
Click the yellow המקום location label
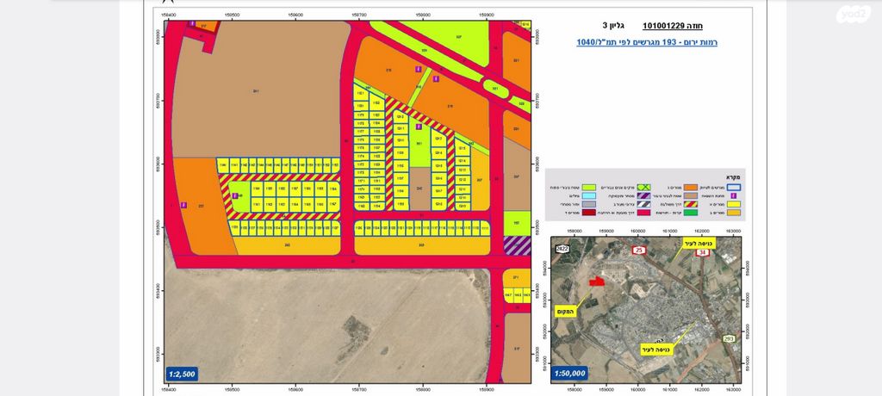tap(565, 312)
